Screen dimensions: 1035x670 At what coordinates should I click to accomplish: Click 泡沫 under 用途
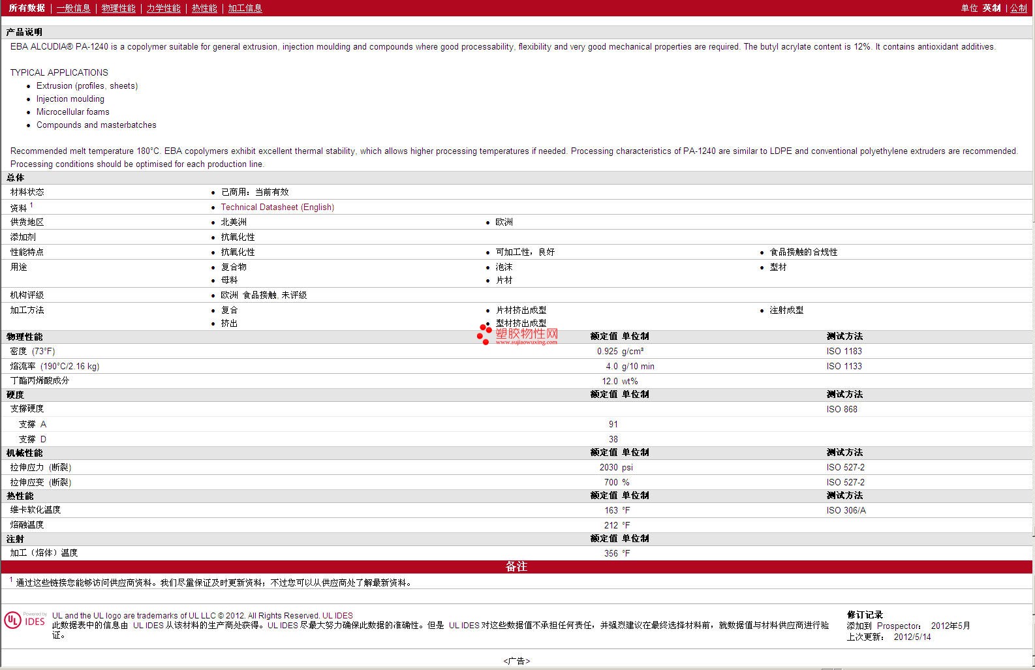pos(504,267)
